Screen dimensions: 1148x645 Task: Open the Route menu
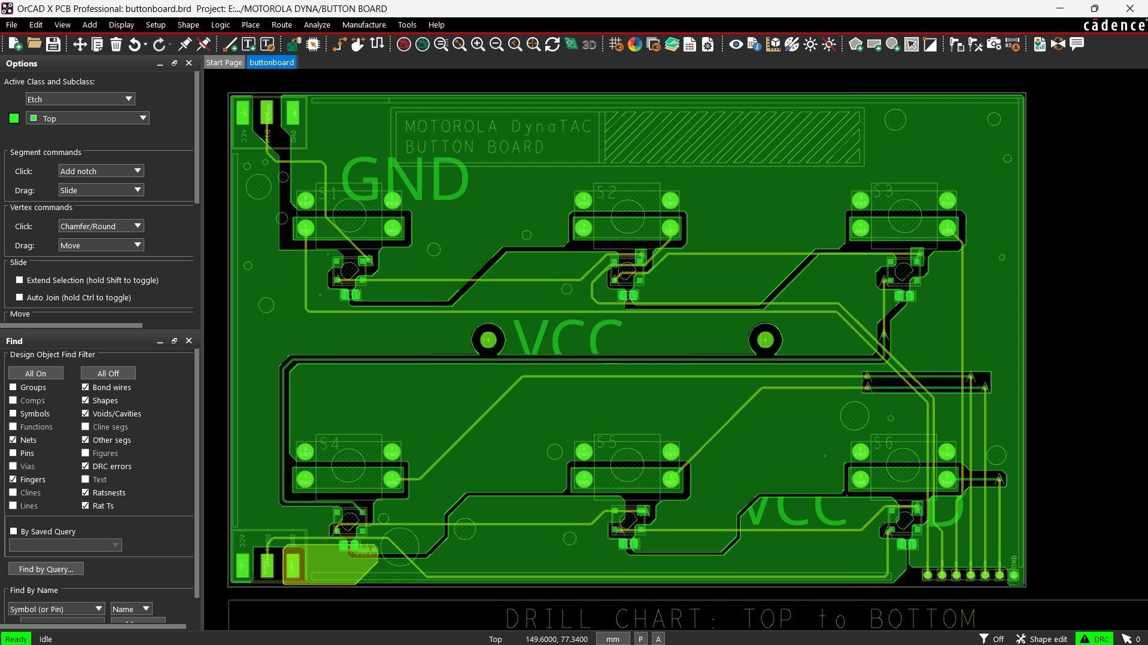[x=281, y=25]
